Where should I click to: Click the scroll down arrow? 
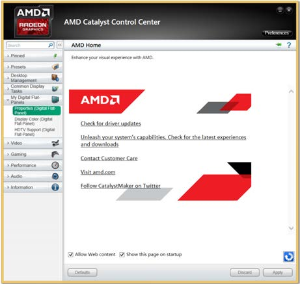291,228
